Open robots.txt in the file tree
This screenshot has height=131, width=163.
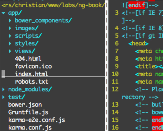pos(32,82)
